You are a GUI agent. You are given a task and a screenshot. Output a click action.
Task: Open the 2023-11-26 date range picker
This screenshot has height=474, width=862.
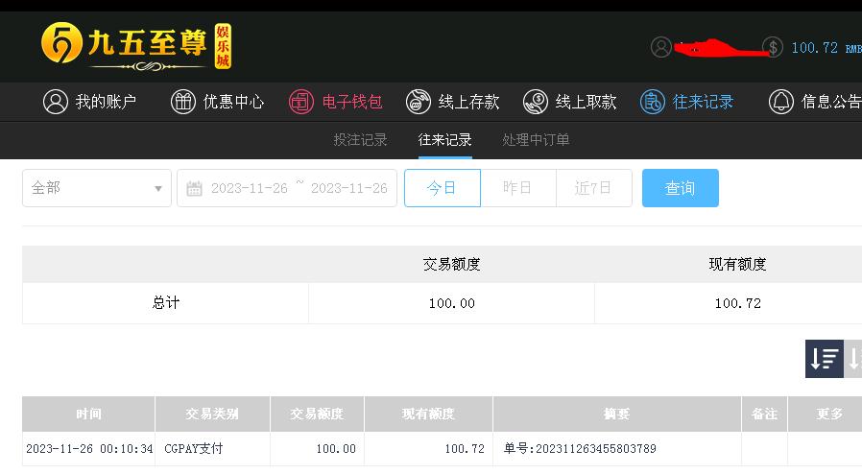click(287, 188)
